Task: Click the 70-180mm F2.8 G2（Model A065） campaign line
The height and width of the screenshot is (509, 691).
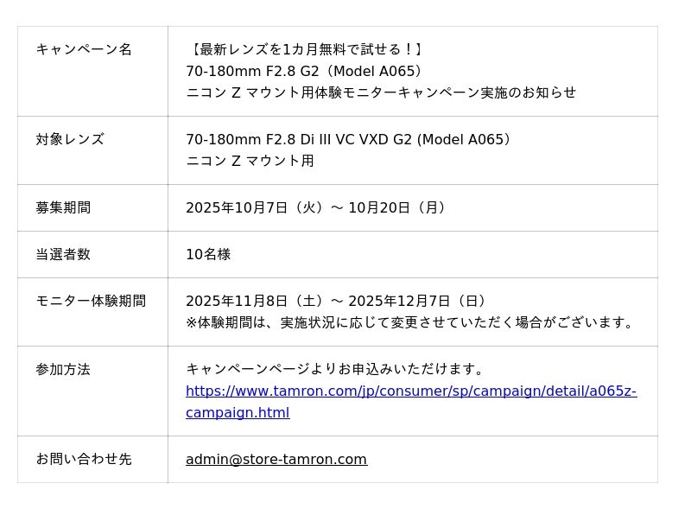Action: 304,71
